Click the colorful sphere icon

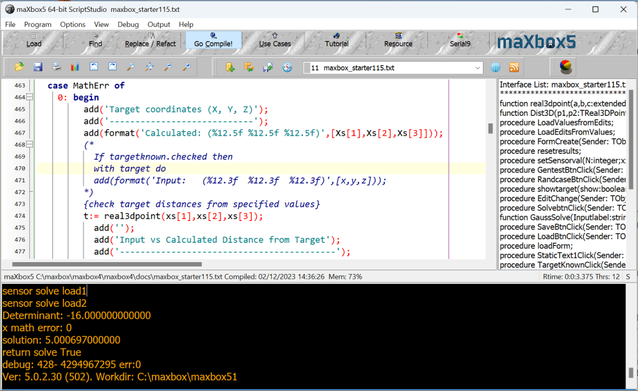[x=565, y=67]
